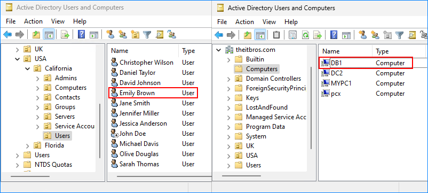This screenshot has height=193, width=428.
Task: Click Find objects icon in computer-list window toolbar
Action: [x=412, y=35]
